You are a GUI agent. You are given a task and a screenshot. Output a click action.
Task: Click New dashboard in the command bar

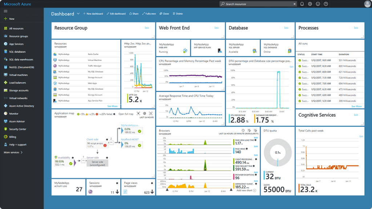click(x=94, y=13)
